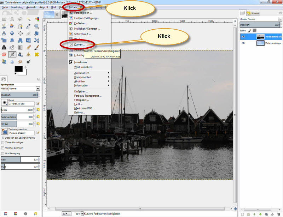Choose Farbton / Sättigung menu entry
283x217 pixels.
pyautogui.click(x=89, y=18)
